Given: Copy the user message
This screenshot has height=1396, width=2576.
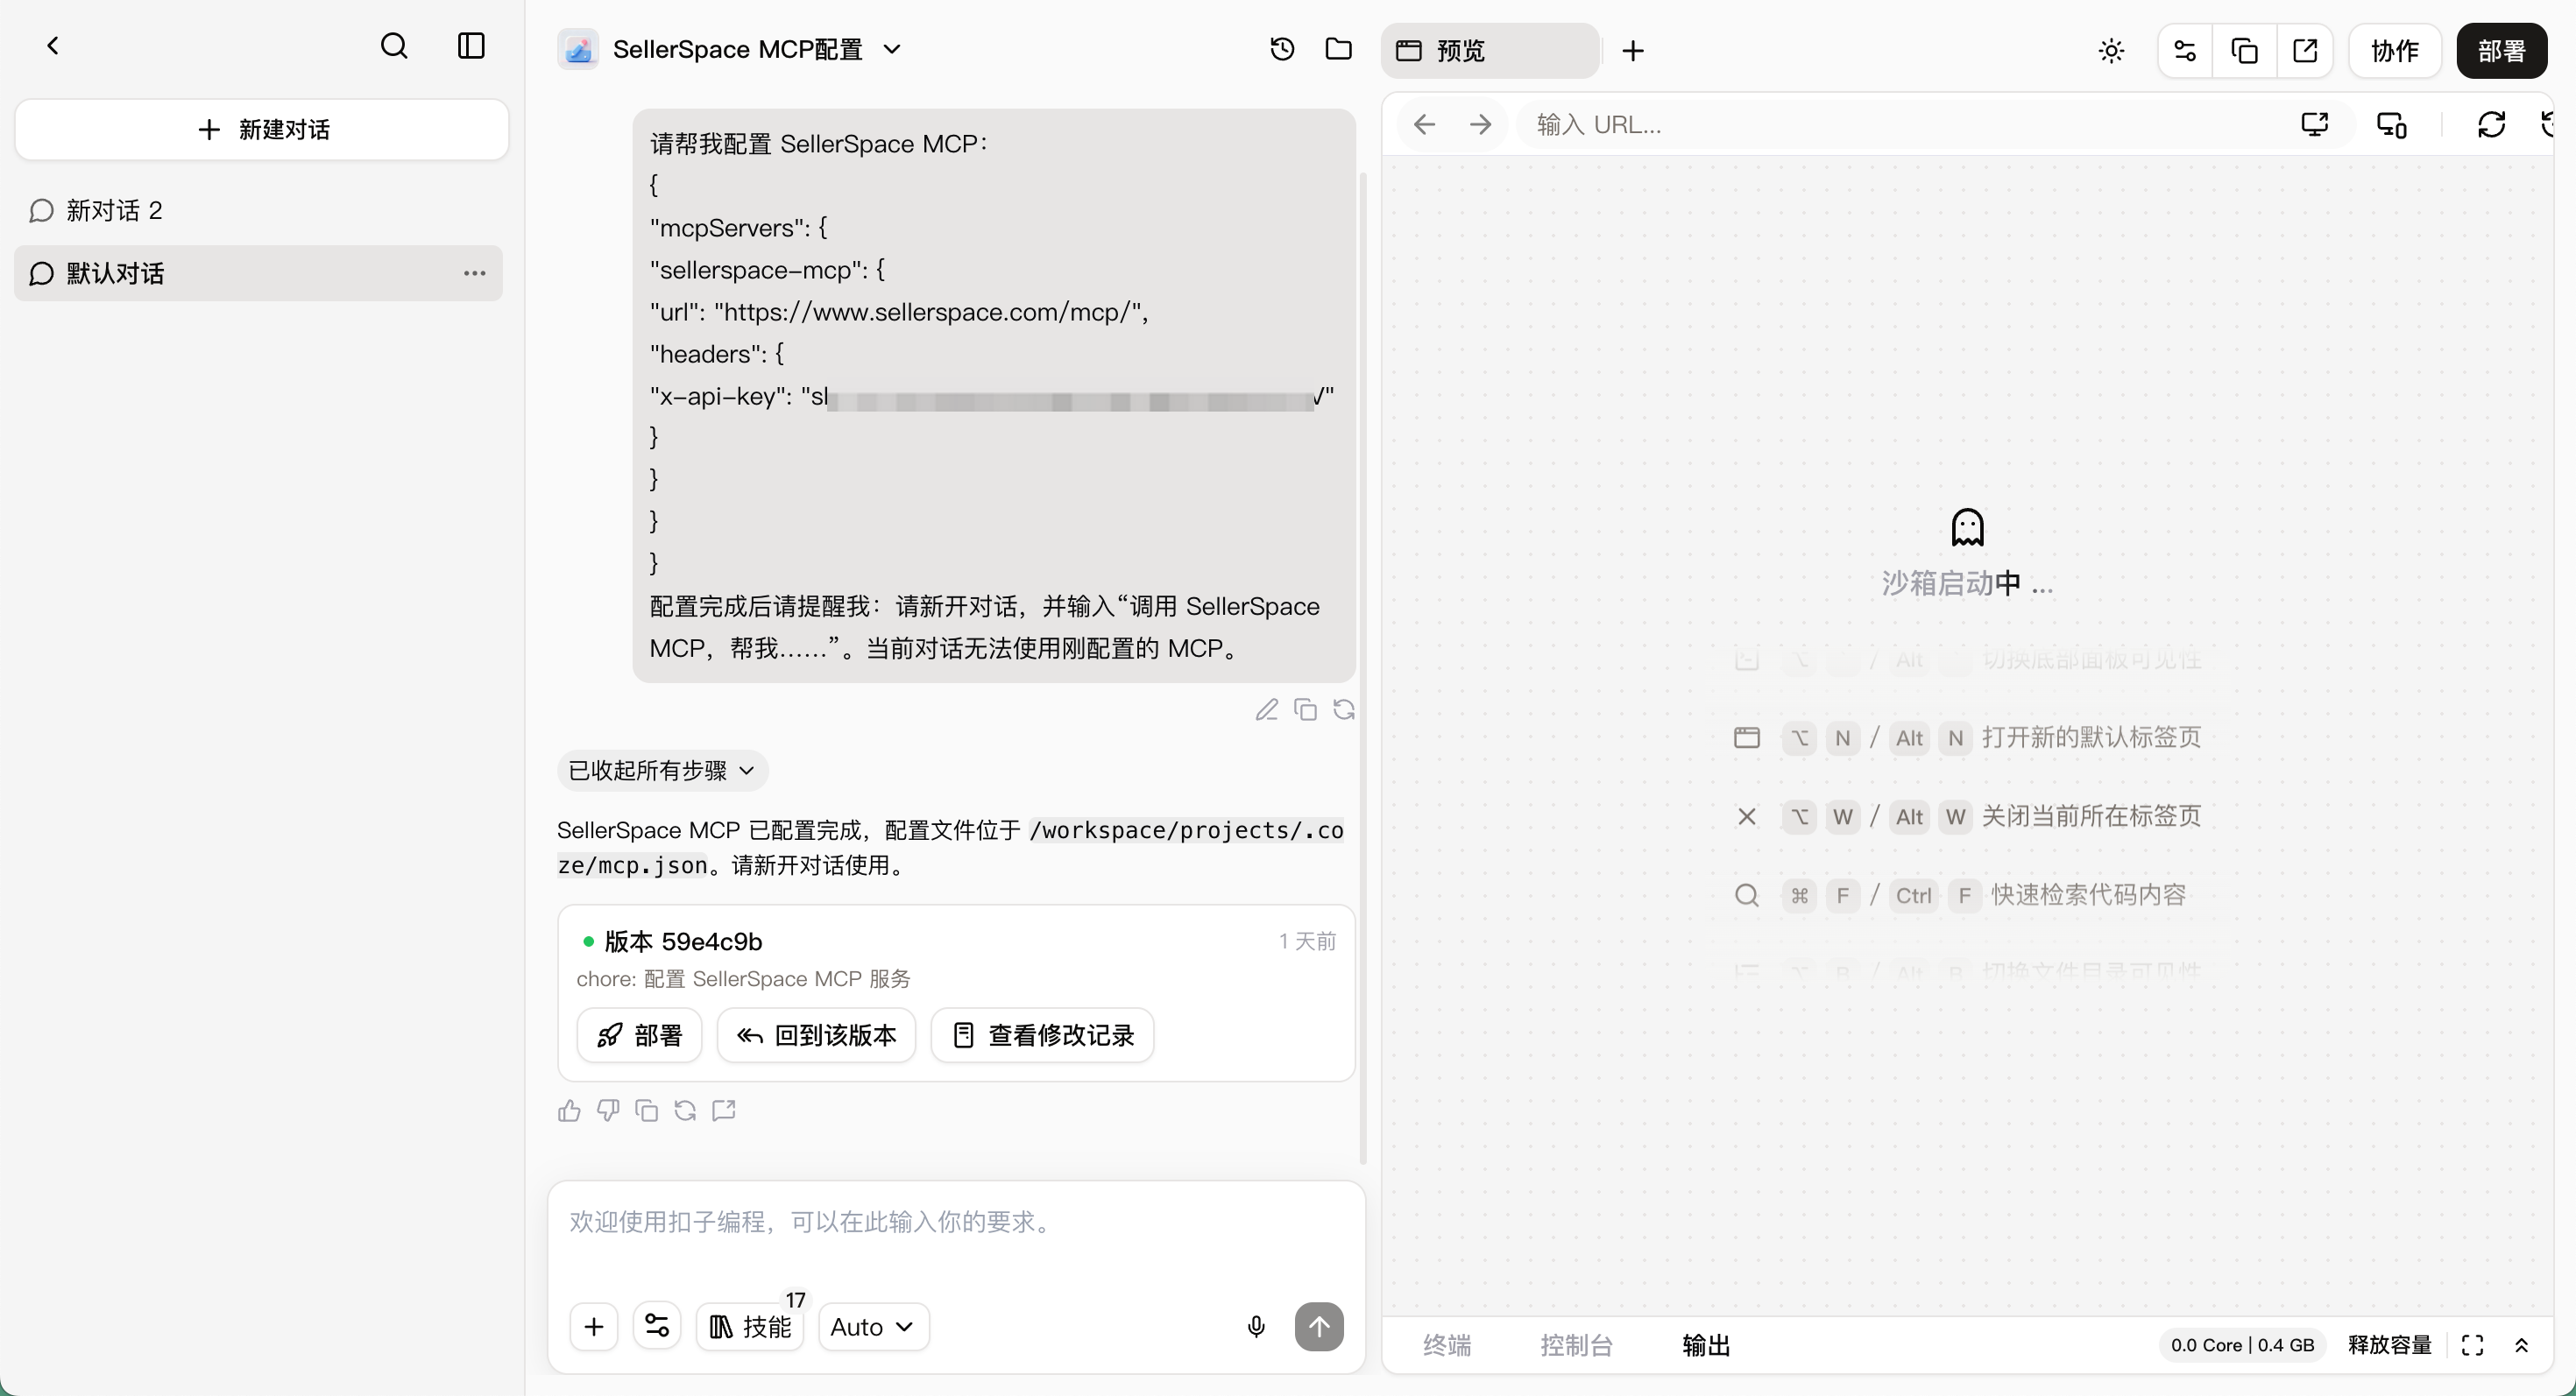Looking at the screenshot, I should pos(1305,709).
